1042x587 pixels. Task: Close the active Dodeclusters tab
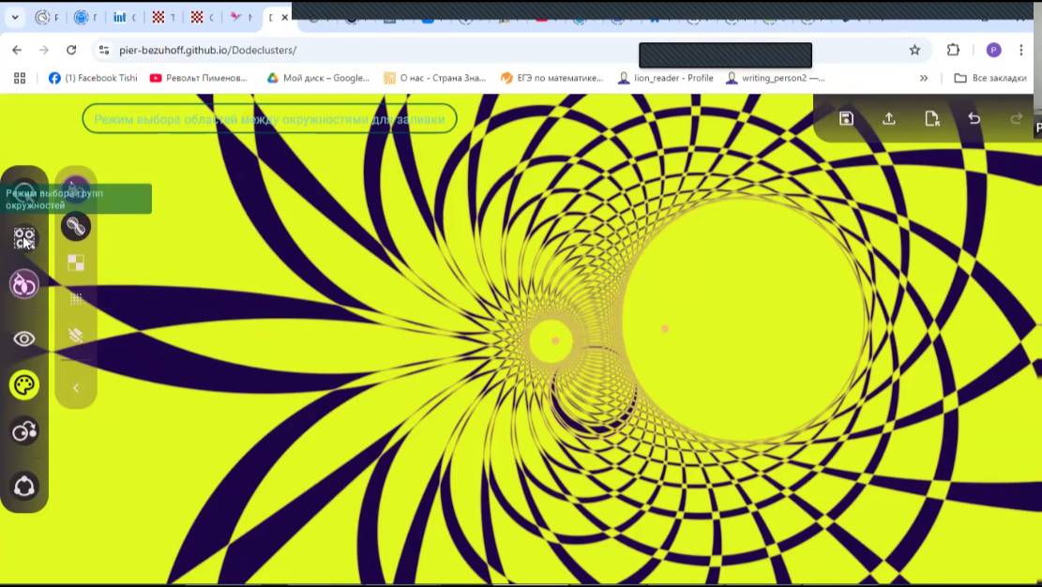[x=284, y=18]
